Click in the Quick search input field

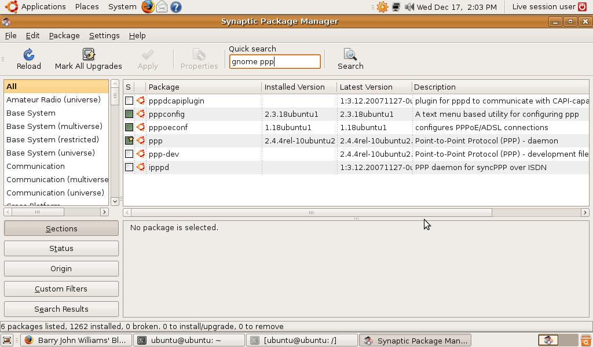click(275, 61)
